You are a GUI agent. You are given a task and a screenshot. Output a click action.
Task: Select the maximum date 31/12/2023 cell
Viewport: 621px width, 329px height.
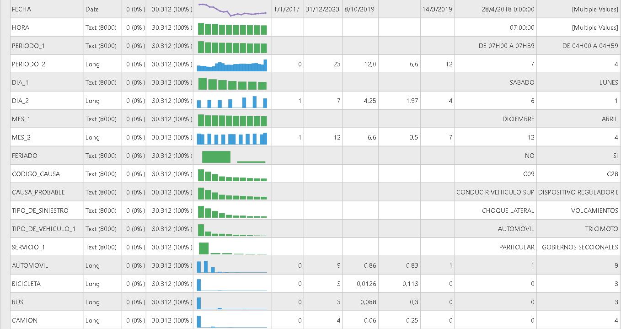coord(322,9)
